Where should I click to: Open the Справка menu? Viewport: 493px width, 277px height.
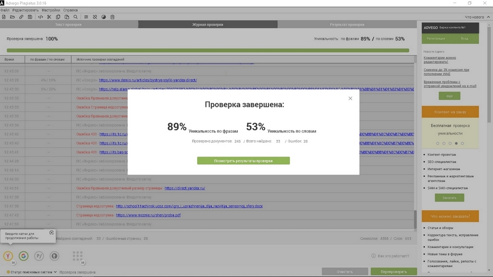[71, 10]
